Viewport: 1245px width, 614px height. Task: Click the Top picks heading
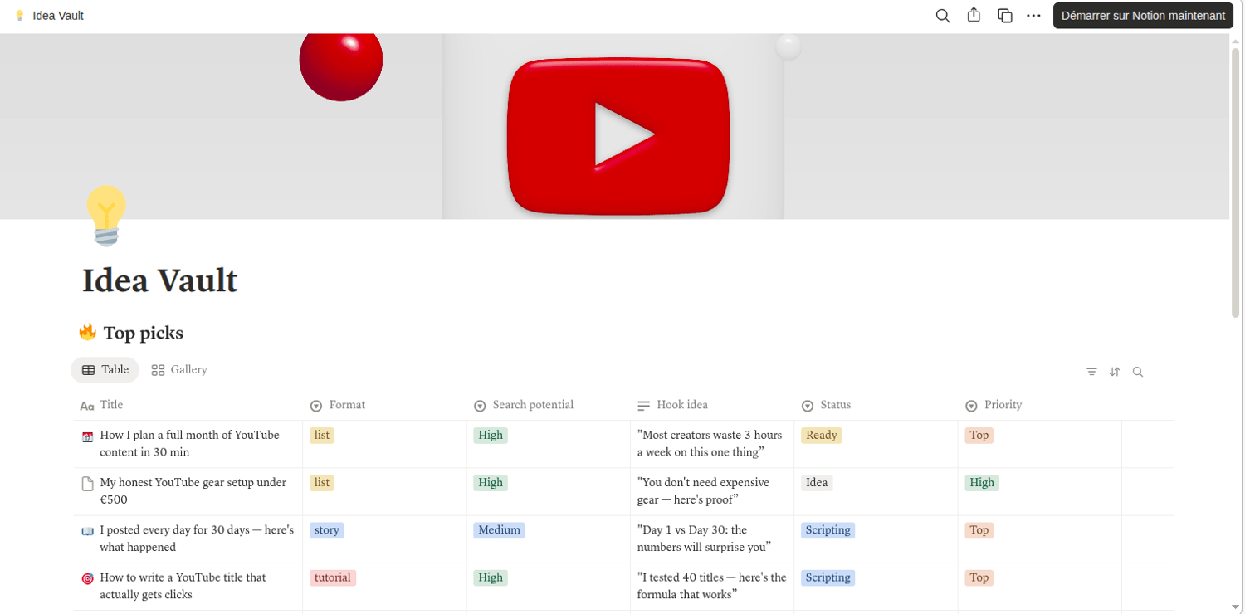143,334
